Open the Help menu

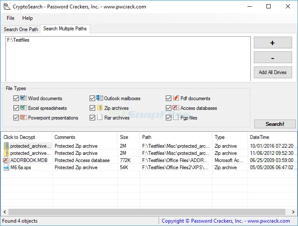click(x=27, y=18)
